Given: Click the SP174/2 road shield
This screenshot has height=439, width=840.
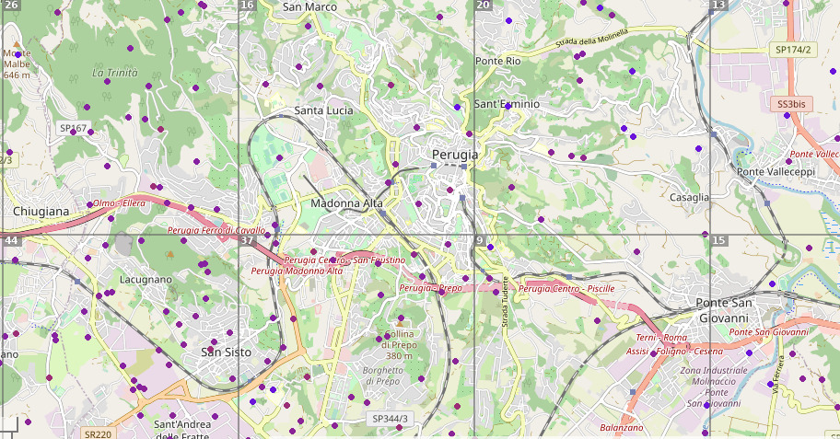Looking at the screenshot, I should 792,49.
